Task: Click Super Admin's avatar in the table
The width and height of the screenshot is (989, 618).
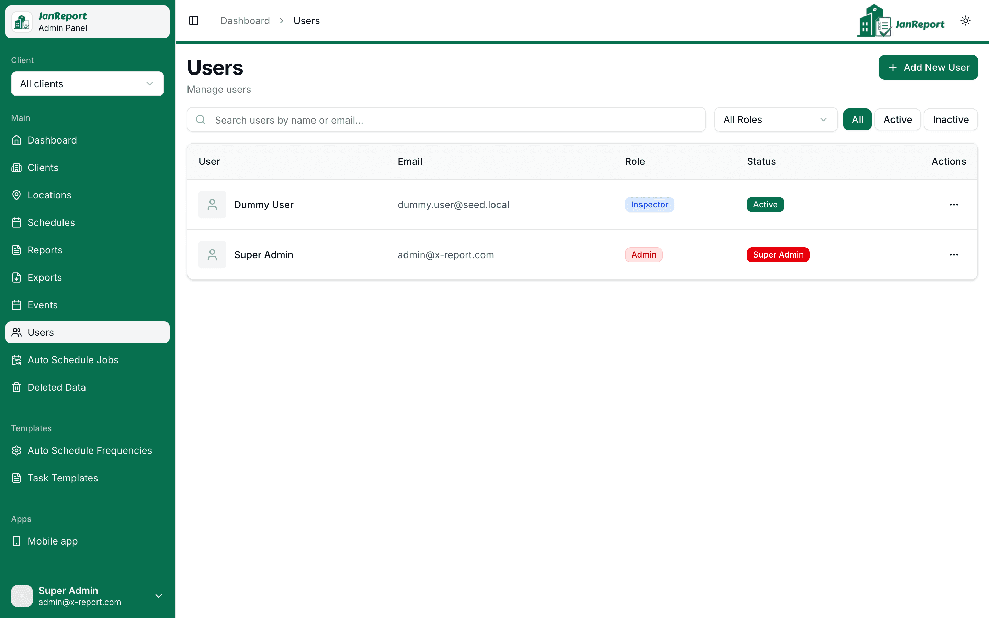Action: pos(212,255)
